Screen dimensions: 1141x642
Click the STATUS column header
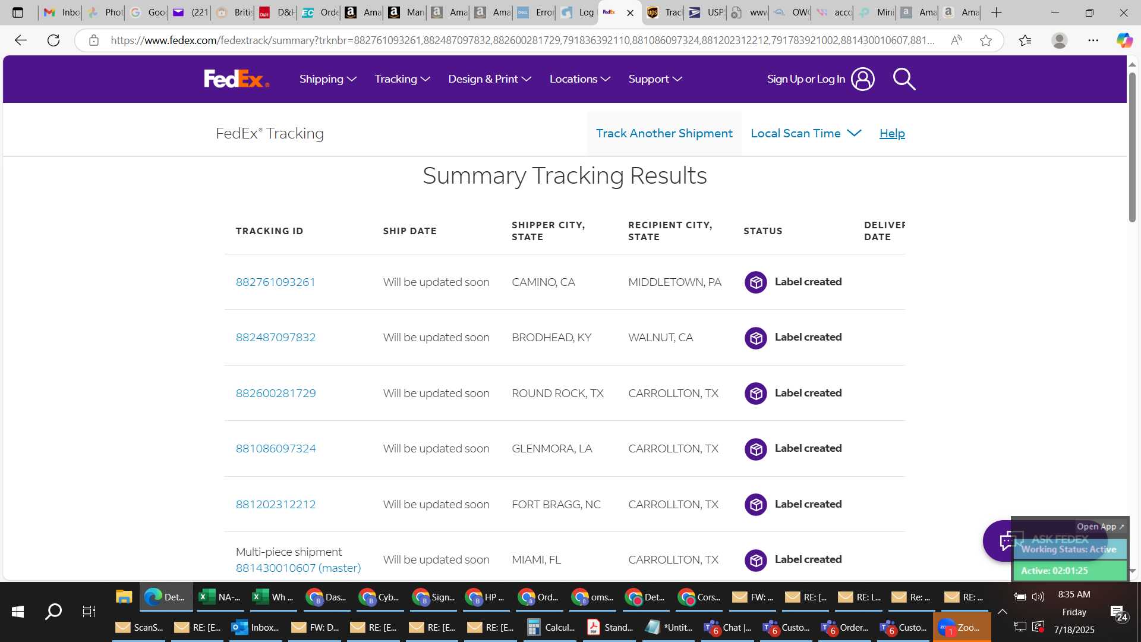coord(762,231)
